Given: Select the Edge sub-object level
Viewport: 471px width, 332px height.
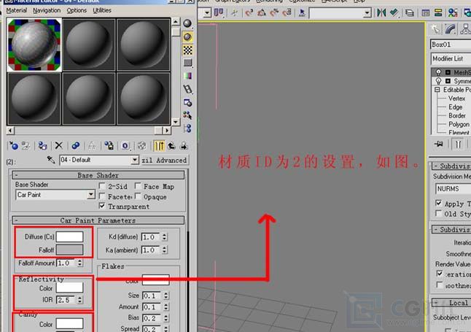Looking at the screenshot, I should coord(456,107).
